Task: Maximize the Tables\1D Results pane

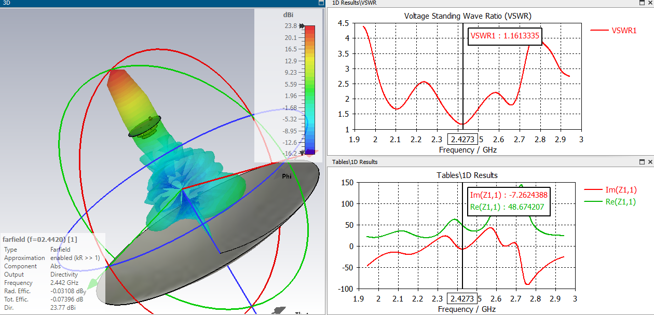Action: pos(642,162)
